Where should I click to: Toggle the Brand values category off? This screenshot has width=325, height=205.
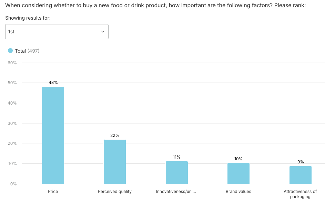[238, 192]
